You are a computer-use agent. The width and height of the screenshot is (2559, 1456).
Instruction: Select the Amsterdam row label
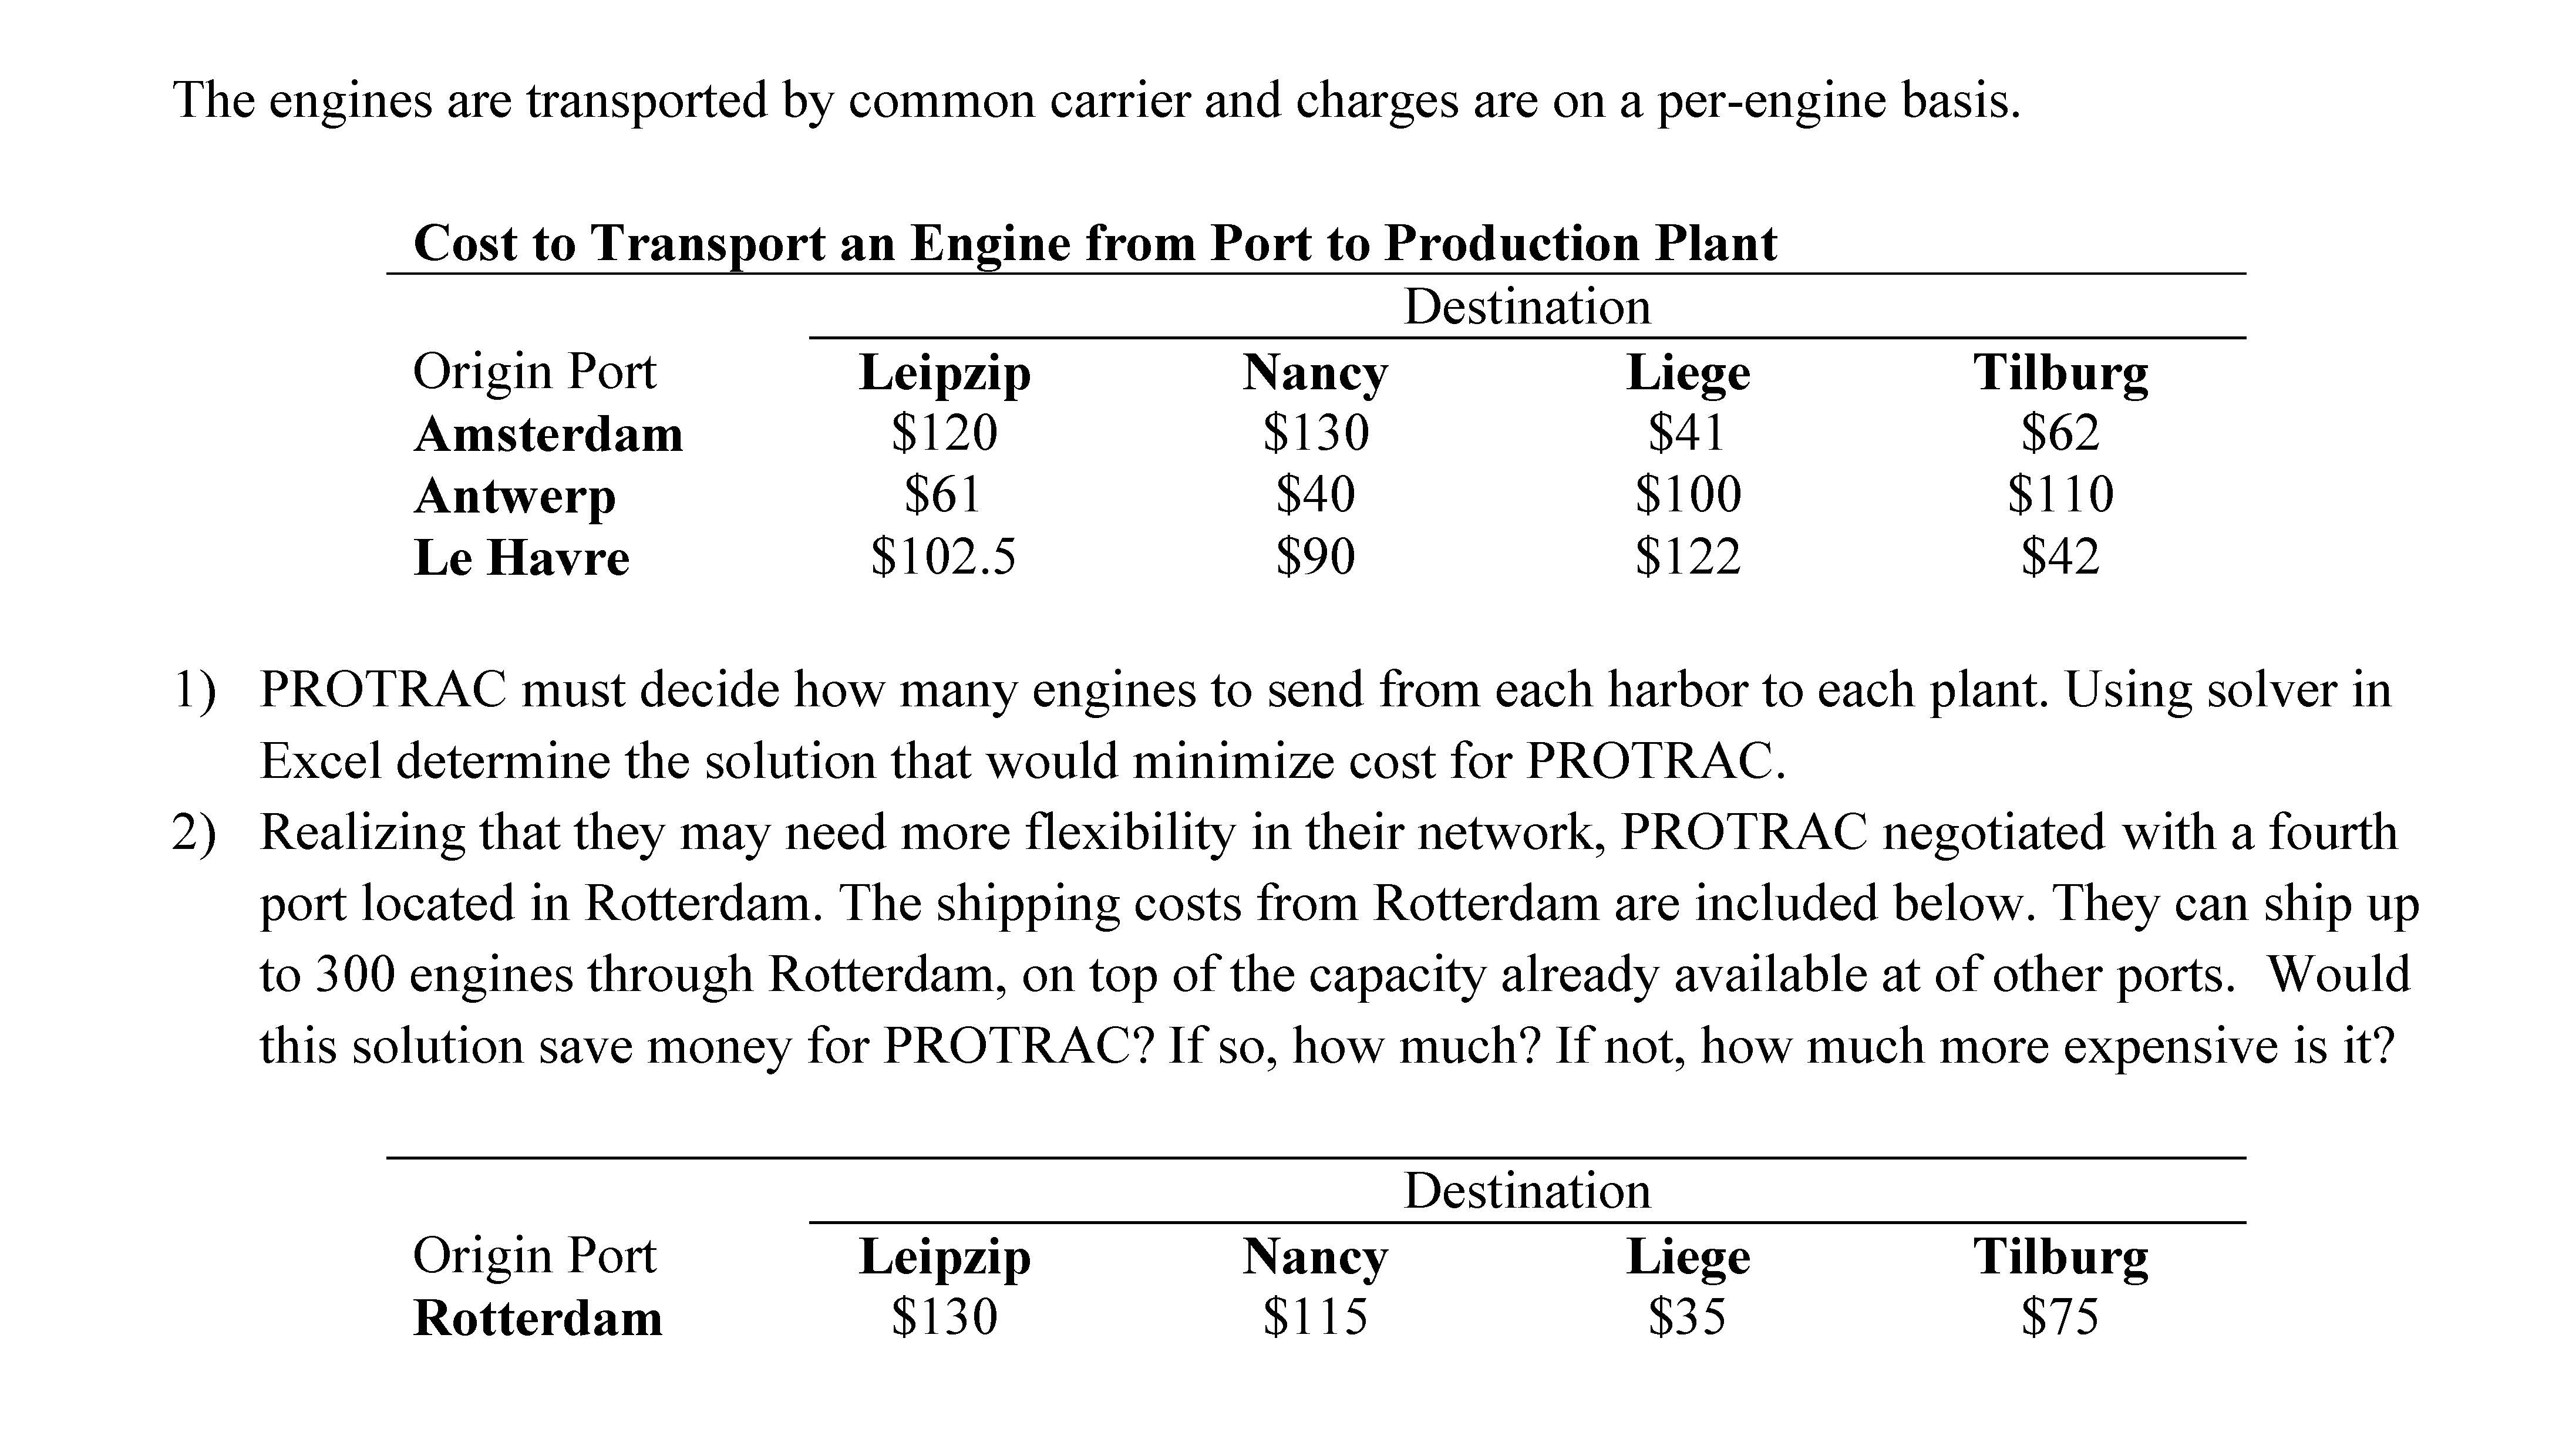548,435
